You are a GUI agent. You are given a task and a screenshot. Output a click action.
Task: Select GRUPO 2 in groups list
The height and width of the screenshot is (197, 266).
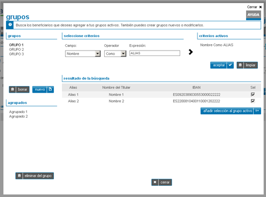(x=16, y=50)
